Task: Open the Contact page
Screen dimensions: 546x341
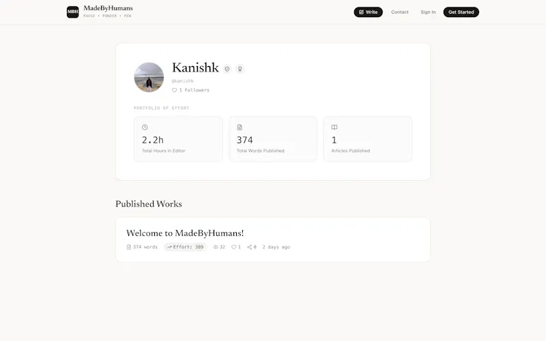Action: [399, 12]
